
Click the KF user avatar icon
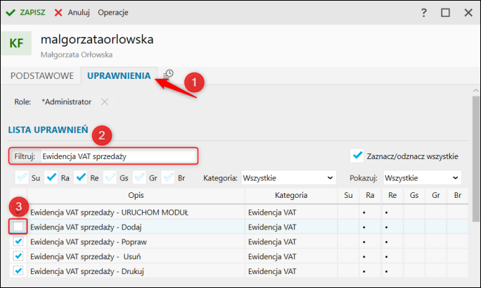coord(17,43)
